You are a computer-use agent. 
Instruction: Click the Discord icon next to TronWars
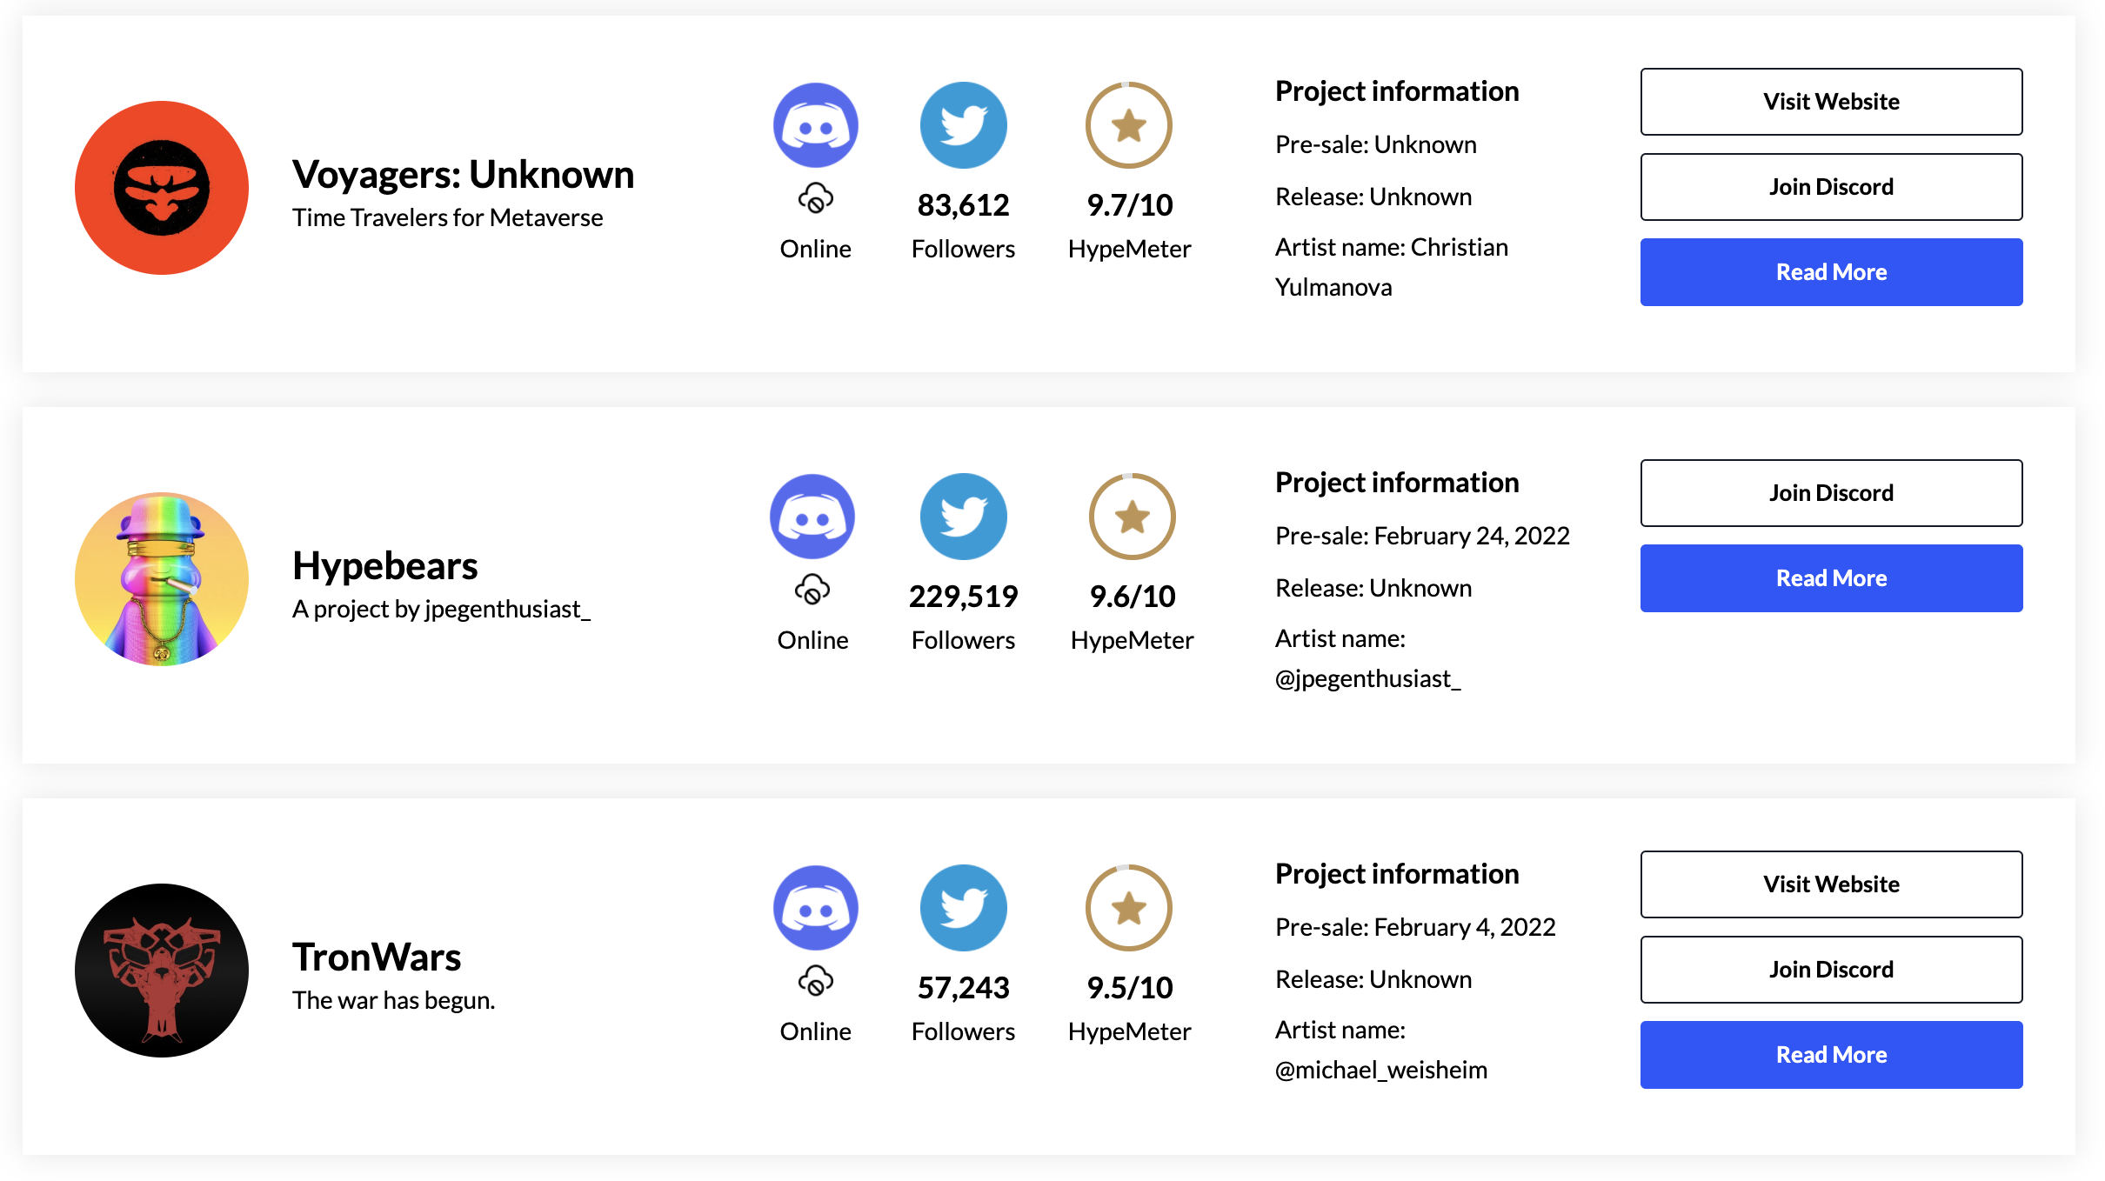coord(815,907)
